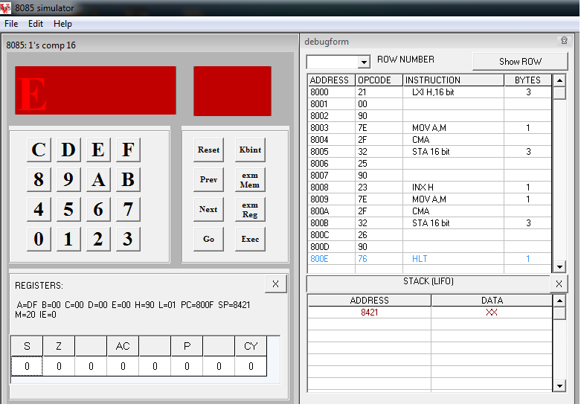The height and width of the screenshot is (407, 581).
Task: Click the 8085 simulator app icon in title bar
Action: pos(5,7)
